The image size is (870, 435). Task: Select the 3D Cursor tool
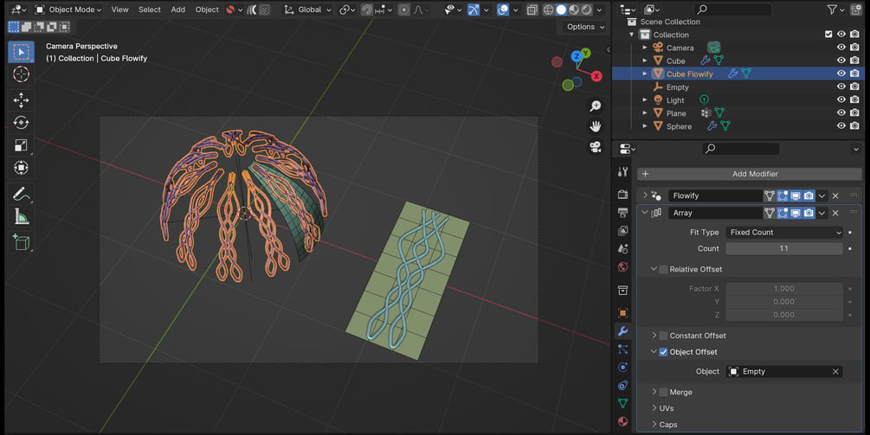tap(21, 74)
